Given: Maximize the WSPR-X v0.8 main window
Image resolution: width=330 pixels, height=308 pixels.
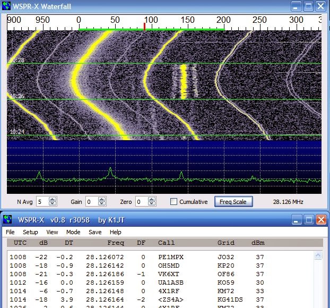Looking at the screenshot, I should click(309, 220).
